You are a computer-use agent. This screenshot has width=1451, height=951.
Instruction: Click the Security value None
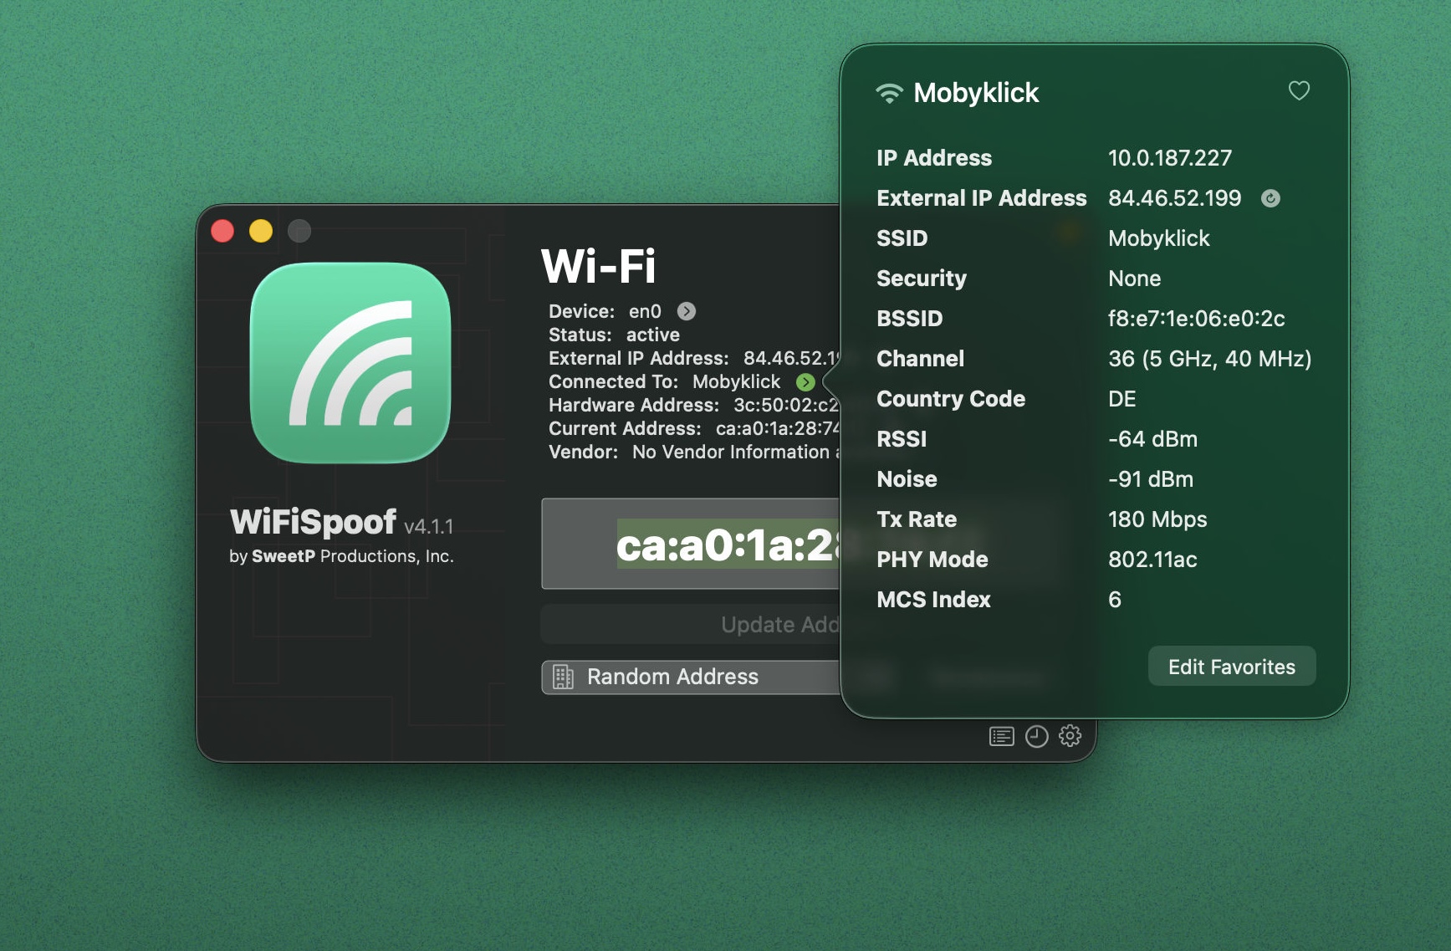[1134, 279]
